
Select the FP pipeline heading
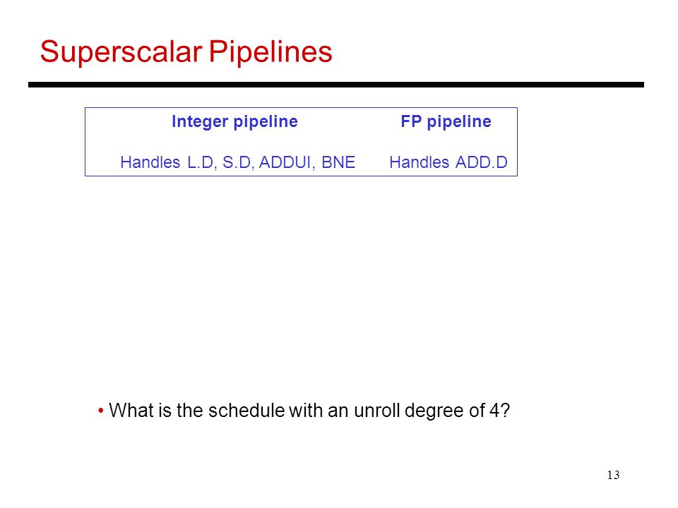tap(446, 122)
